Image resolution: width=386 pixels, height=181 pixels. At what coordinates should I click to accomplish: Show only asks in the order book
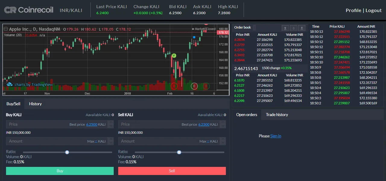click(285, 28)
